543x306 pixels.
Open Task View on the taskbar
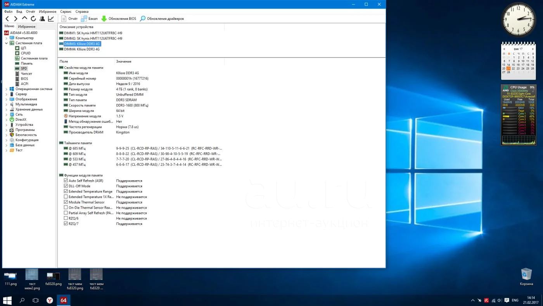tap(36, 300)
